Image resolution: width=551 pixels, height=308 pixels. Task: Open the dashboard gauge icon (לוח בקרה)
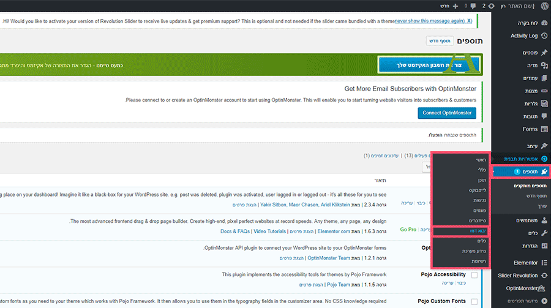click(x=544, y=23)
